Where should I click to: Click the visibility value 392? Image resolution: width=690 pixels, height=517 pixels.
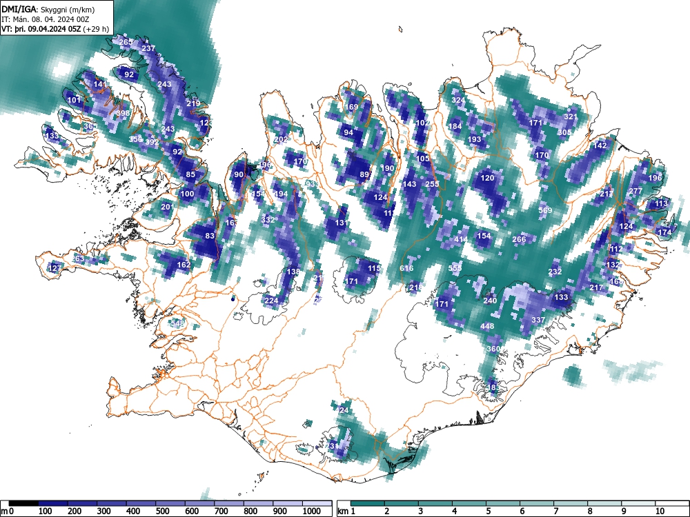tap(152, 142)
